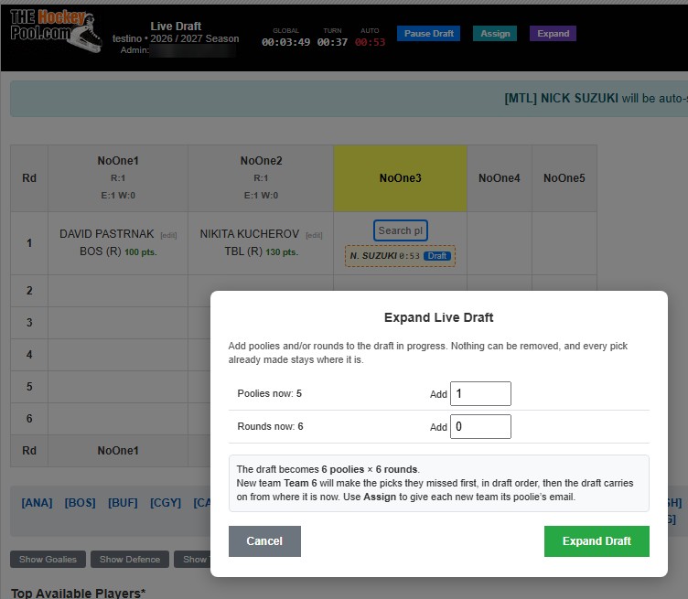Screen dimensions: 688x599
Task: Click the purple Expand button in header
Action: 553,33
